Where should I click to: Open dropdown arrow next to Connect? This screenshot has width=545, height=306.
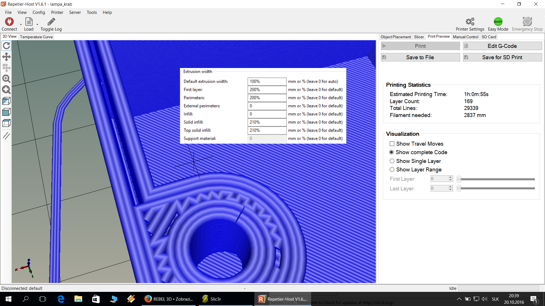click(21, 25)
